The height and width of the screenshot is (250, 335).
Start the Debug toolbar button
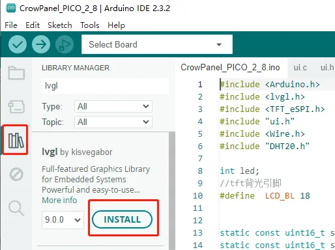click(x=65, y=44)
